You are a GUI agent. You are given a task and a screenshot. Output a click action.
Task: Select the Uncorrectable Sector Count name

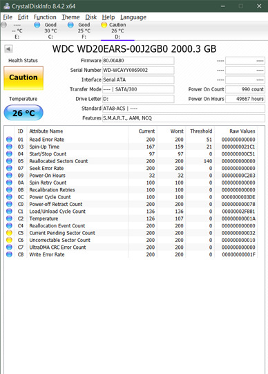[x=60, y=240]
